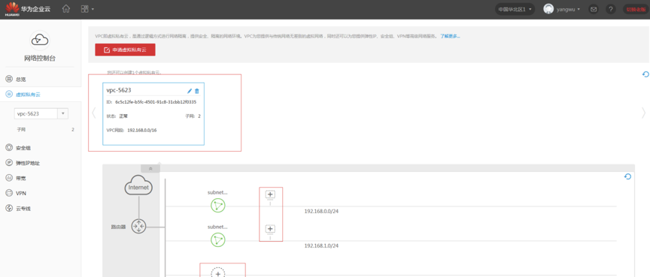Expand the 中国华北区1 region dropdown
650x277 pixels.
click(x=515, y=9)
